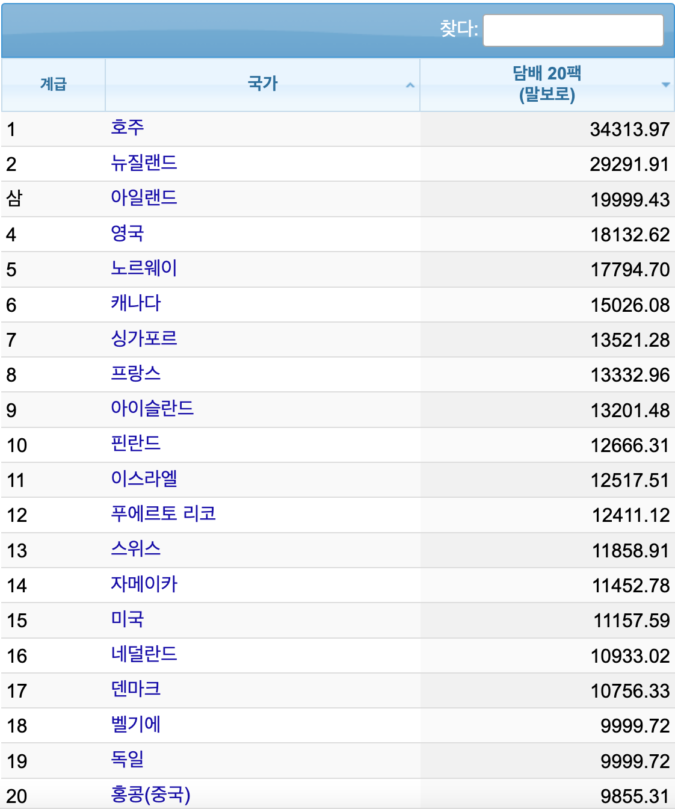Open the 홍콩(중국) country link

point(150,795)
